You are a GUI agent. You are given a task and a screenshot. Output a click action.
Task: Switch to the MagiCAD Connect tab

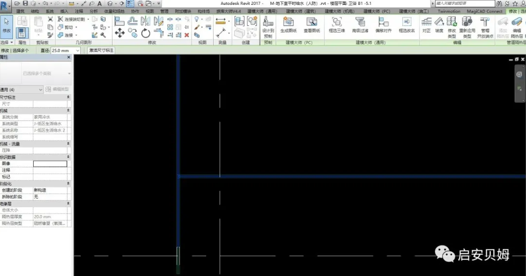coord(484,11)
